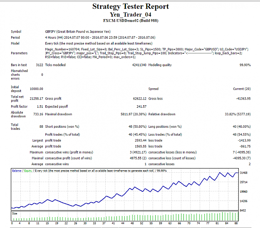The height and width of the screenshot is (228, 260).
Task: Click total net profit value '21258.17'
Action: [x=36, y=99]
